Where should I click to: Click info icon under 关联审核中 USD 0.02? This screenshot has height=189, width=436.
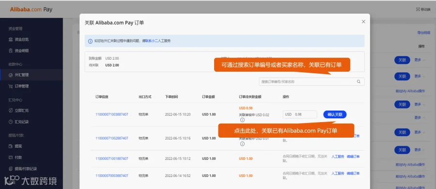click(242, 120)
